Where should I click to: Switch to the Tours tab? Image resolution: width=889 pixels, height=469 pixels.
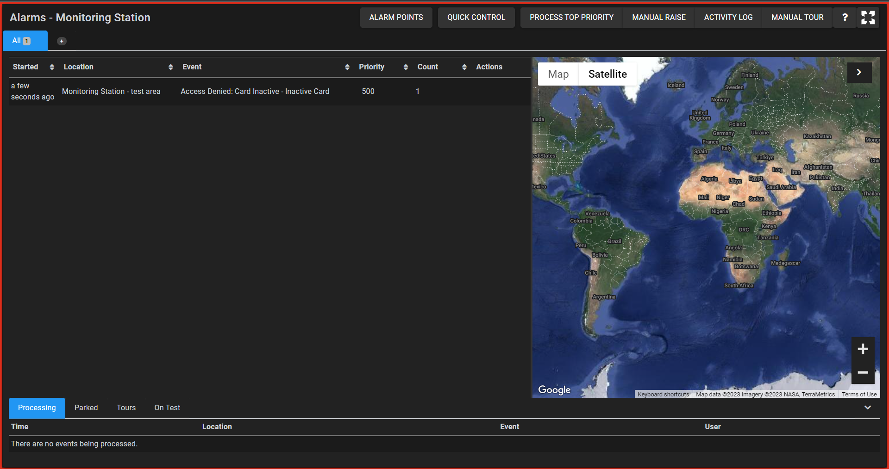tap(126, 408)
